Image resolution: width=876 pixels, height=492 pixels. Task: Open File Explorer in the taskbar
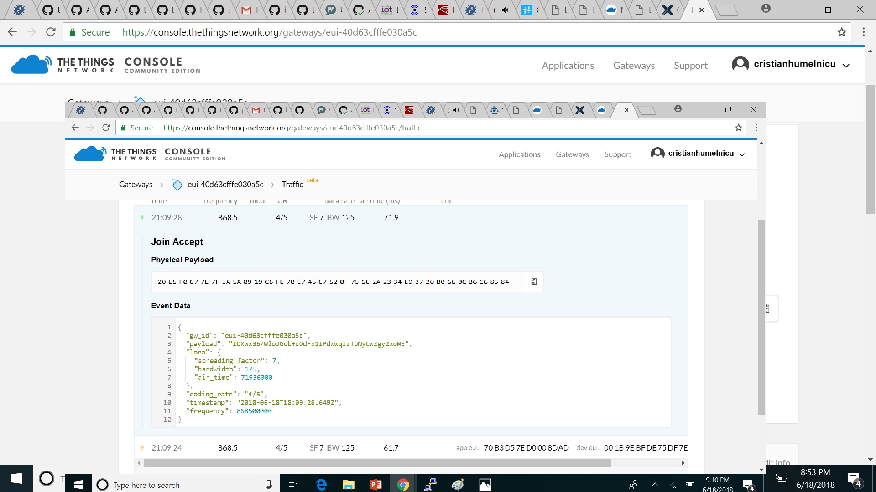coord(348,485)
